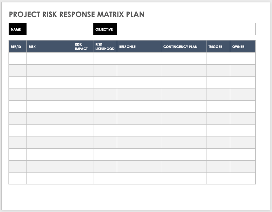The image size is (272, 212).
Task: Click the first cell under OWNER
Action: pyautogui.click(x=242, y=59)
